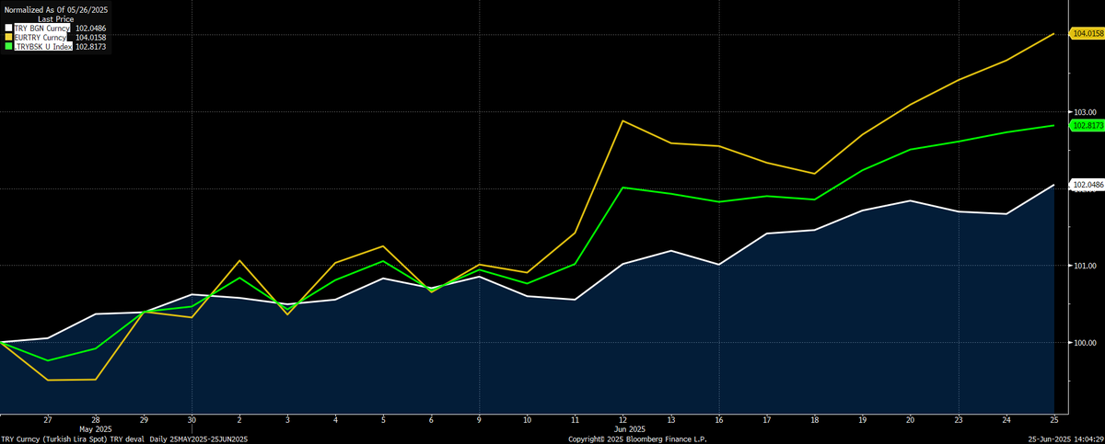Click the 103.00 y-axis label
The height and width of the screenshot is (444, 1105).
1083,112
